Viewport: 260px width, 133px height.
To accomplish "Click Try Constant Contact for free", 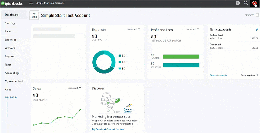I will [108, 129].
